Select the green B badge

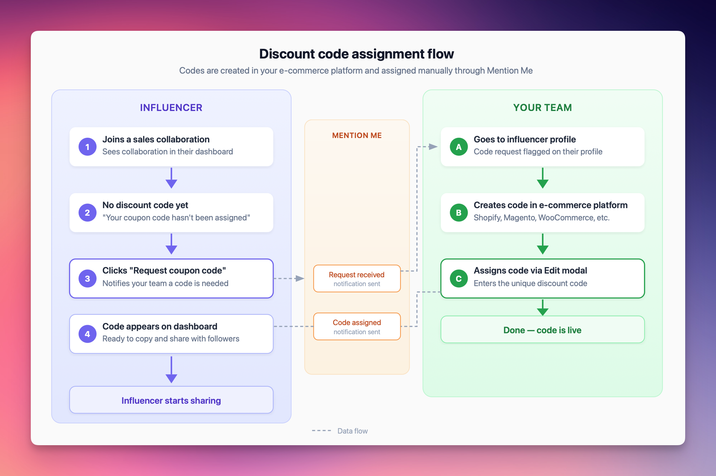[x=459, y=212]
